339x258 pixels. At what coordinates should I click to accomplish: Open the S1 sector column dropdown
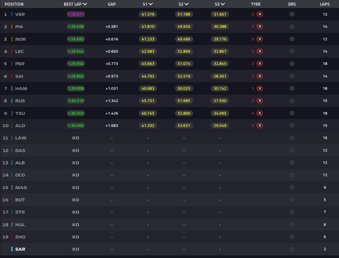151,4
